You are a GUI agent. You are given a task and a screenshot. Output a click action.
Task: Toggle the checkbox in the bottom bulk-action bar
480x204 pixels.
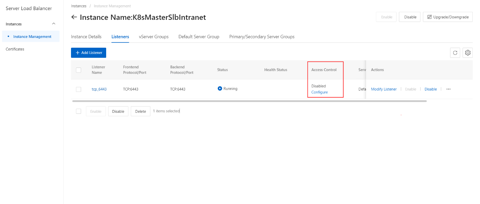tap(79, 111)
